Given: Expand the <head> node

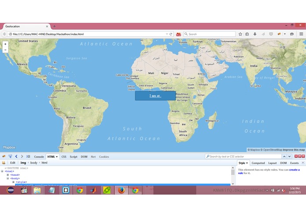Looking at the screenshot, I should [8, 175].
